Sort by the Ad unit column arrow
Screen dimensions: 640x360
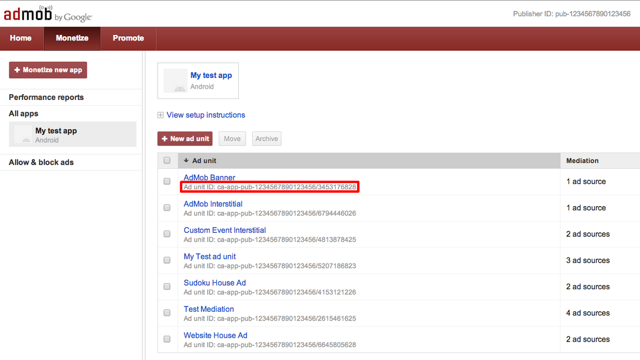(186, 161)
